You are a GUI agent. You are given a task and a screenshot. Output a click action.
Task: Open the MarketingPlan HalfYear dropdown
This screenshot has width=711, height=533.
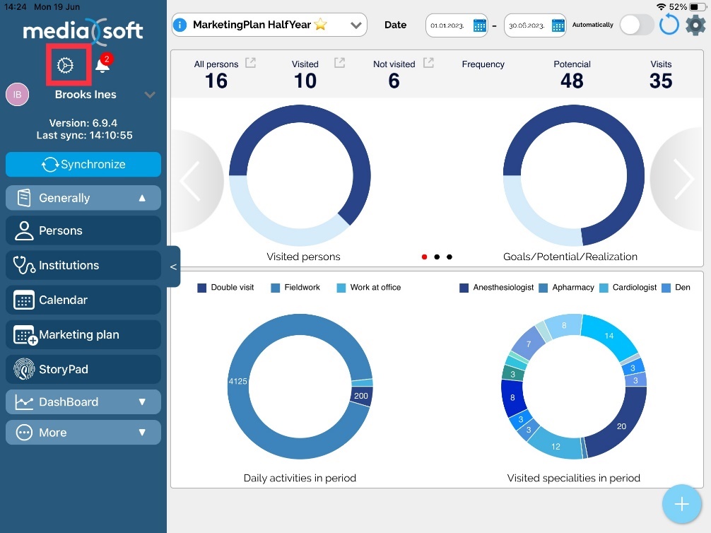coord(356,25)
